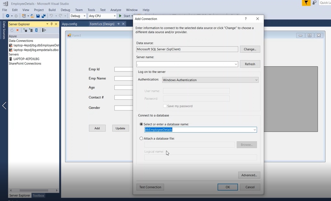Open the Analyze menu
The image size is (331, 201).
pyautogui.click(x=116, y=10)
